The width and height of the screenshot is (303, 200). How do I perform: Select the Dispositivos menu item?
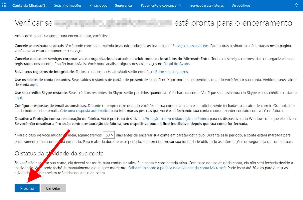[x=241, y=5]
